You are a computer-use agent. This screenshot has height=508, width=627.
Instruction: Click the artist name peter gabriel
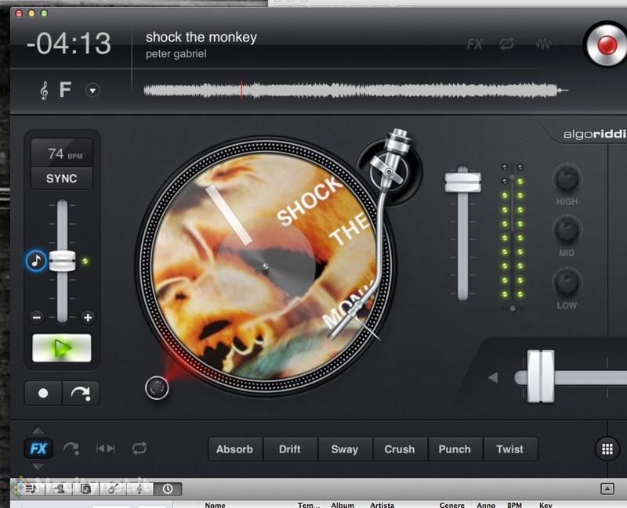[x=176, y=54]
